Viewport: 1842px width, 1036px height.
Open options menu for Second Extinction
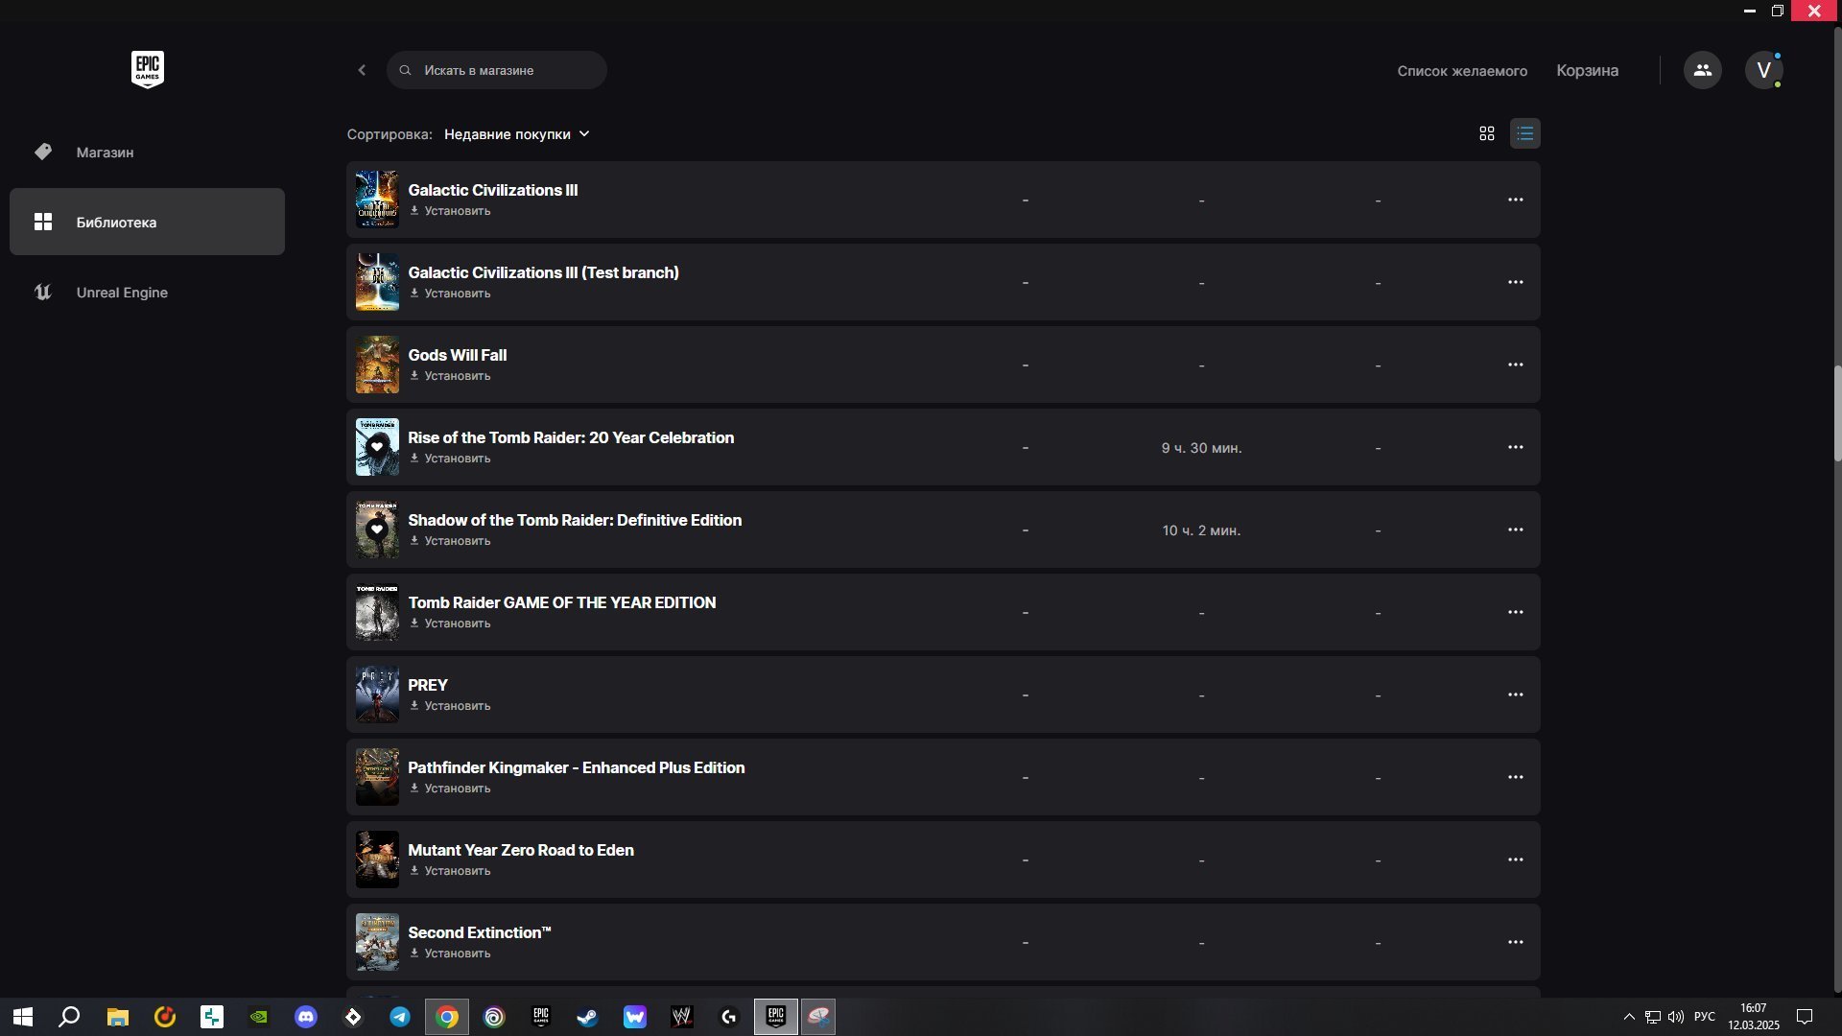[x=1515, y=942]
